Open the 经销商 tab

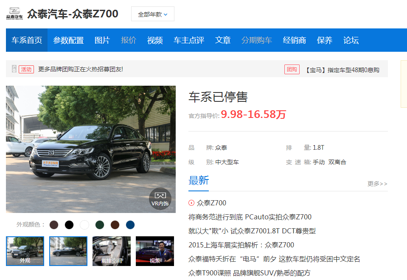[295, 40]
